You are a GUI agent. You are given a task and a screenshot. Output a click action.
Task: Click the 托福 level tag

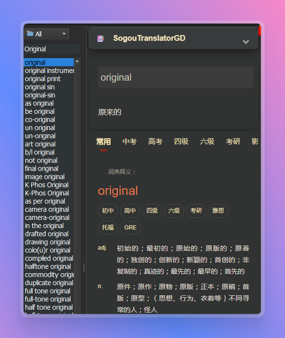tap(107, 228)
